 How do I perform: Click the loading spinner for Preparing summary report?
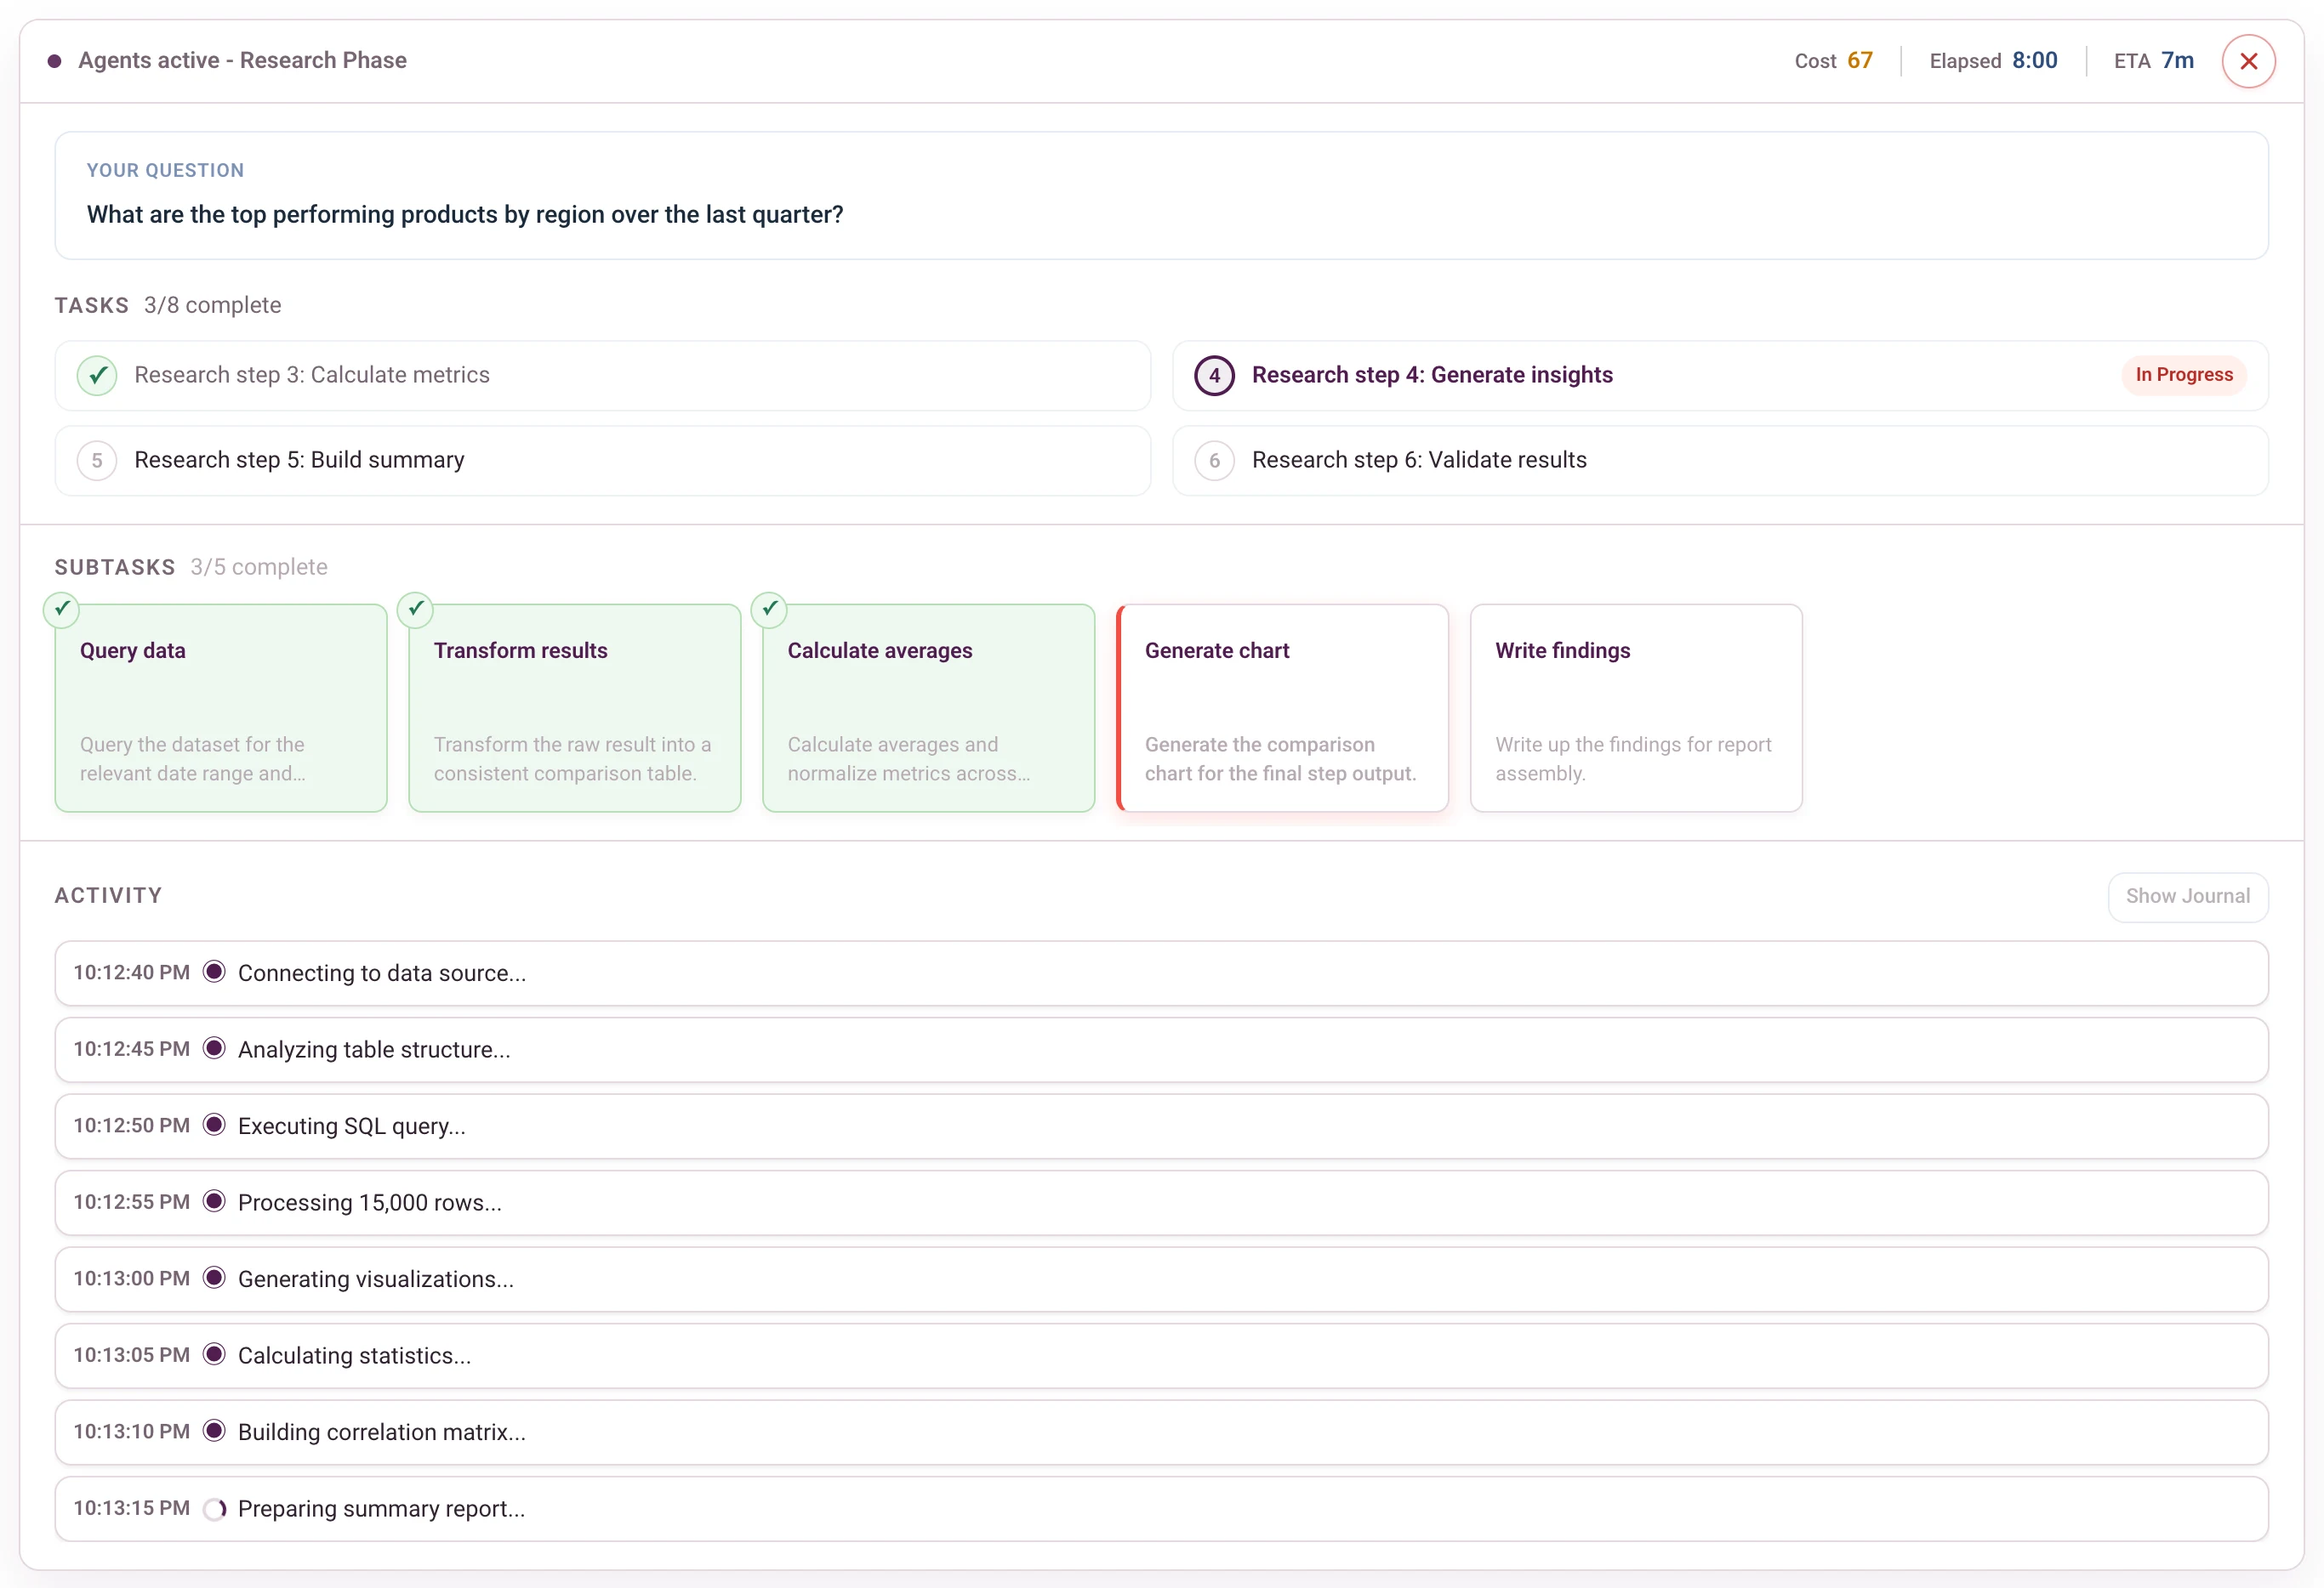pos(214,1509)
